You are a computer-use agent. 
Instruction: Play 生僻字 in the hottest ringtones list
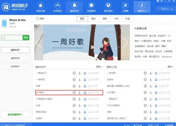pyautogui.click(x=74, y=118)
